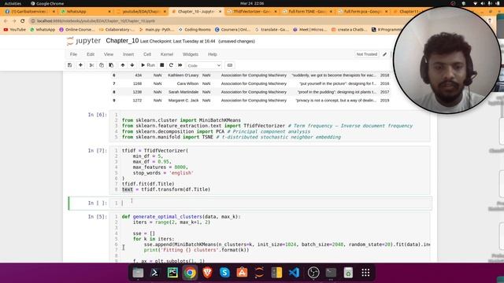This screenshot has width=504, height=283.
Task: Launch PyCharm from the dock
Action: pos(172,273)
